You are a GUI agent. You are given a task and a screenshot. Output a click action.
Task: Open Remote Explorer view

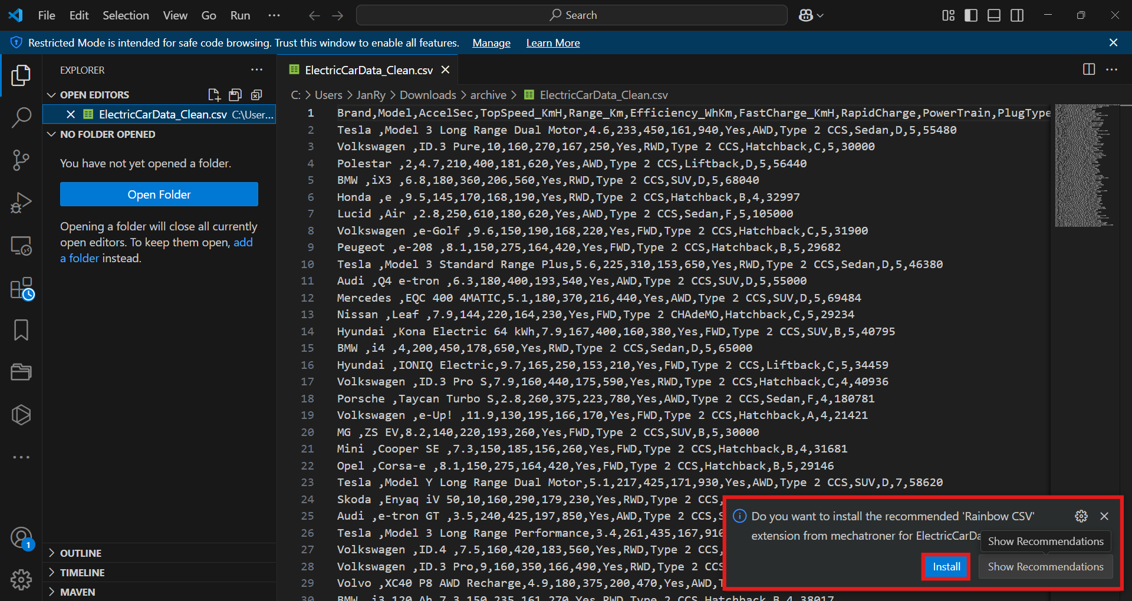pos(21,245)
